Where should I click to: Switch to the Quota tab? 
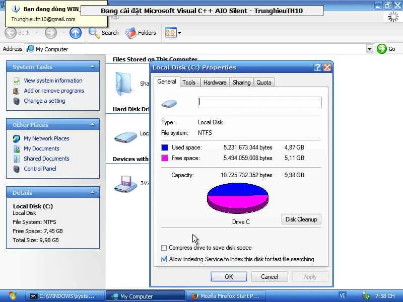tap(264, 83)
